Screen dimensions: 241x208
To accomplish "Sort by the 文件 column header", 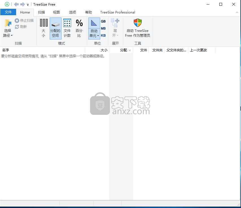I will point(141,50).
